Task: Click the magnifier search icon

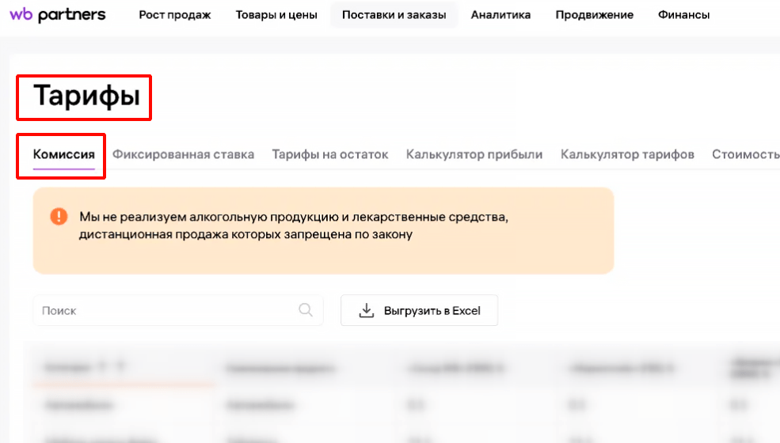Action: (x=306, y=310)
